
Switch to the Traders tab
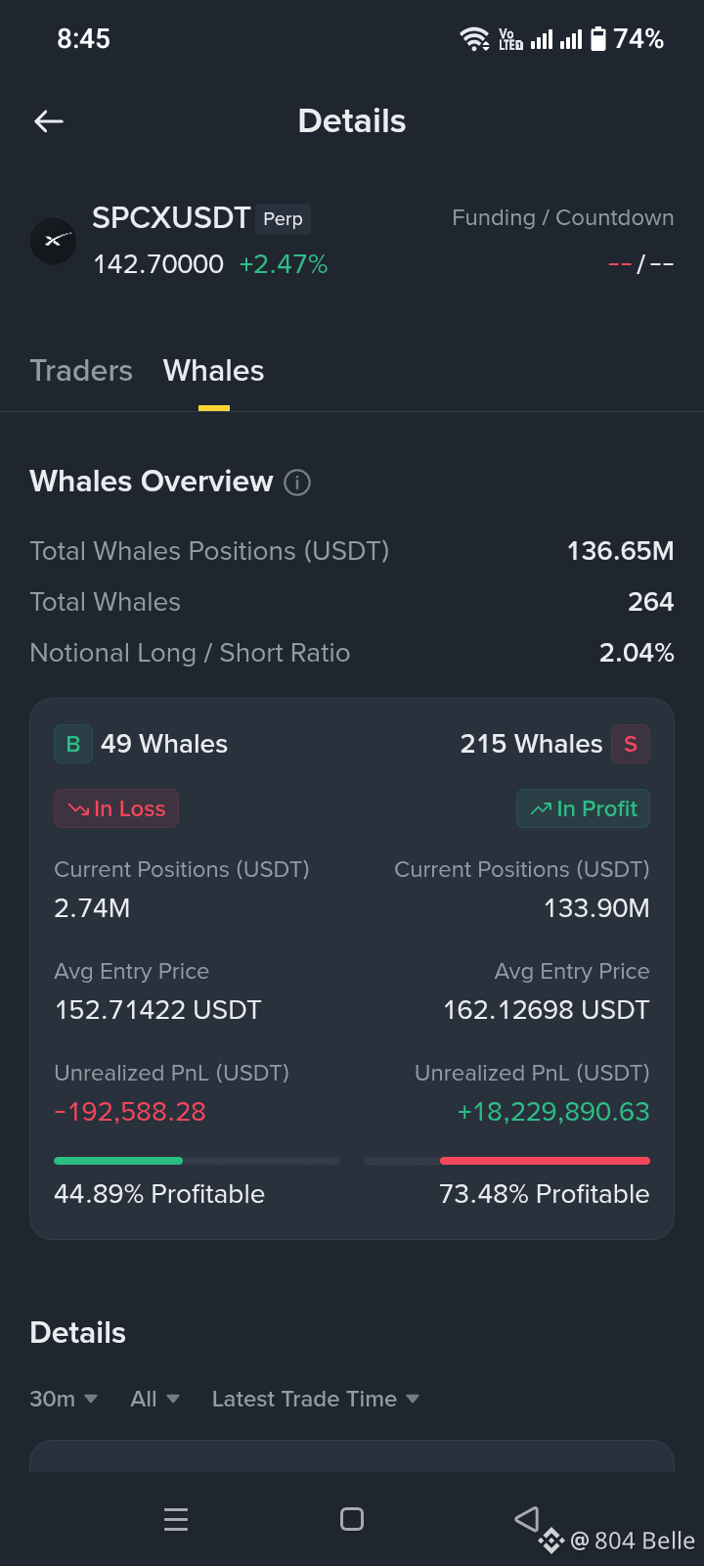[x=81, y=371]
